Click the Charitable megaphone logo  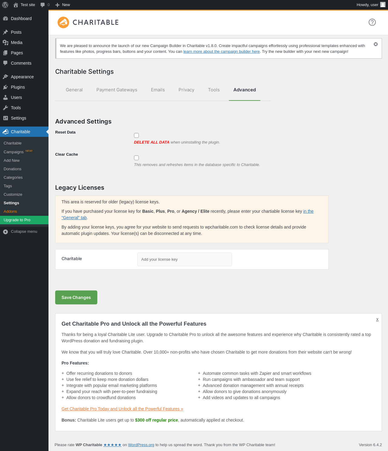click(x=63, y=22)
